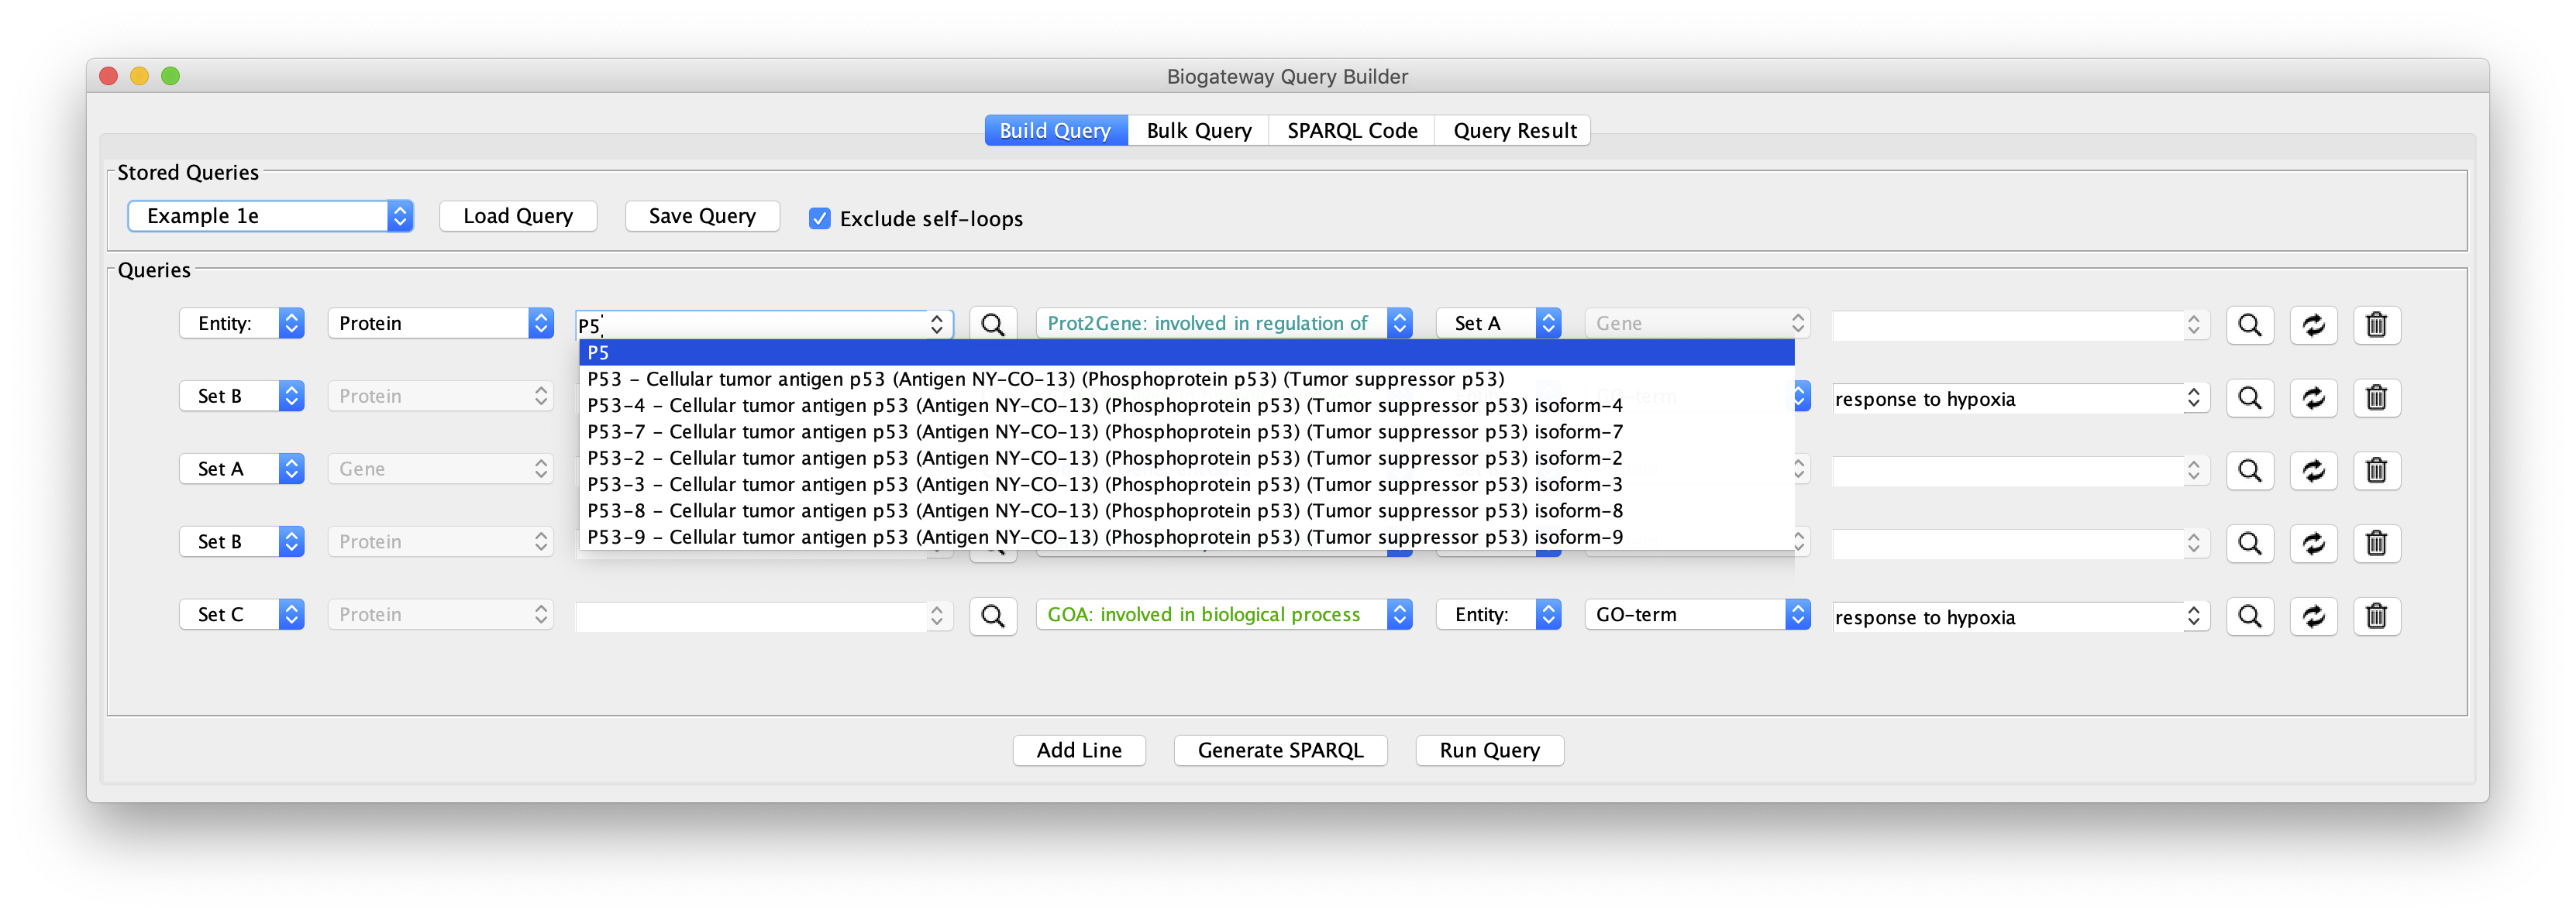Open the Query Result tab
Screen dimensions: 2576x917
1514,131
